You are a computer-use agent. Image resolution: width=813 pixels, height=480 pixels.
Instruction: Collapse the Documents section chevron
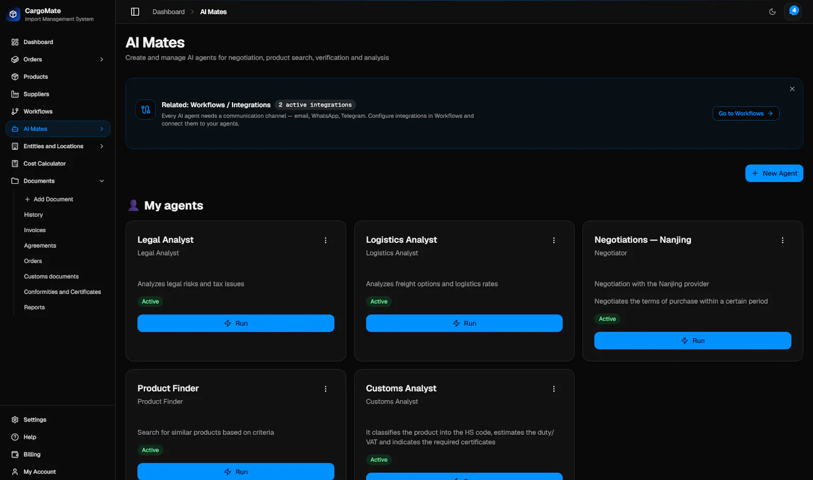coord(102,181)
